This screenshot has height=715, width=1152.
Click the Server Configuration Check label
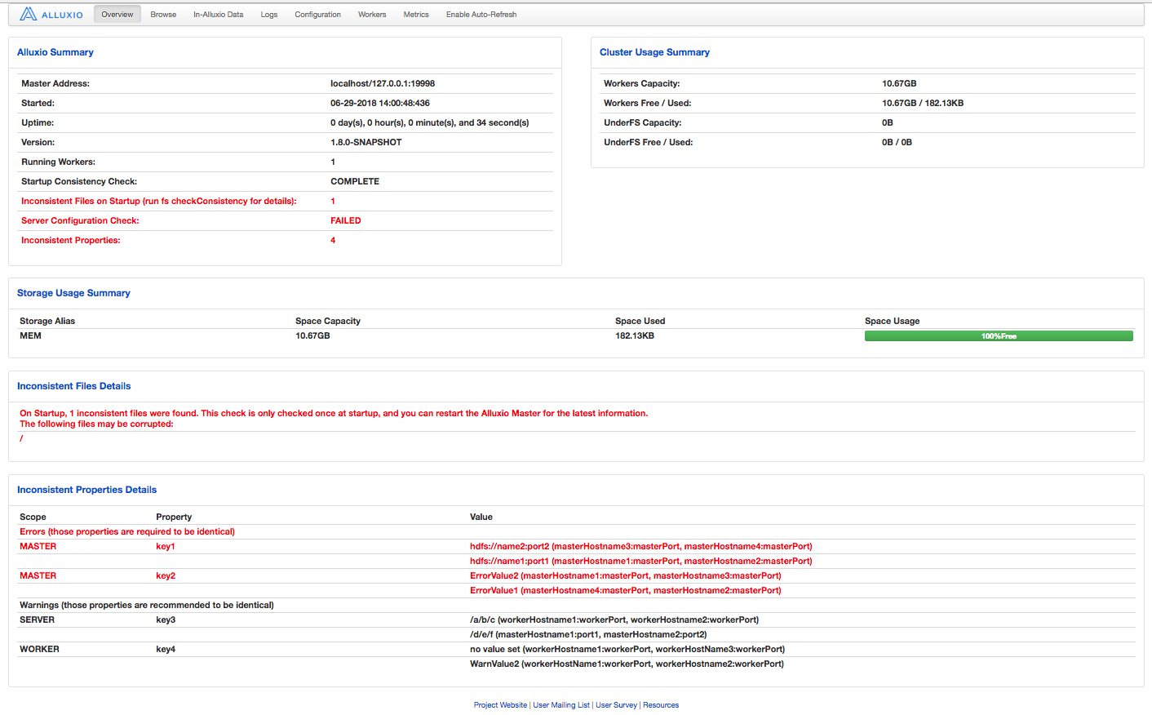(x=80, y=220)
